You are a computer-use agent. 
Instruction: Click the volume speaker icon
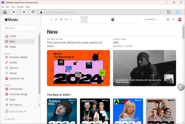(x=146, y=19)
